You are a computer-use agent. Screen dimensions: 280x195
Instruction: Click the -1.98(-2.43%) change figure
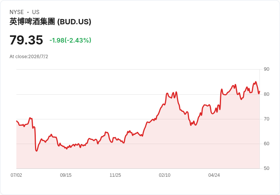click(70, 40)
